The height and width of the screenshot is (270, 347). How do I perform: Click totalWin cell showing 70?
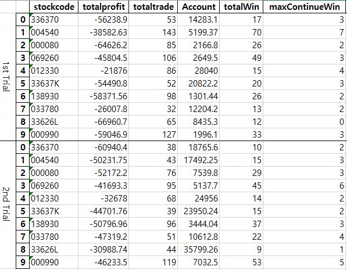[241, 33]
